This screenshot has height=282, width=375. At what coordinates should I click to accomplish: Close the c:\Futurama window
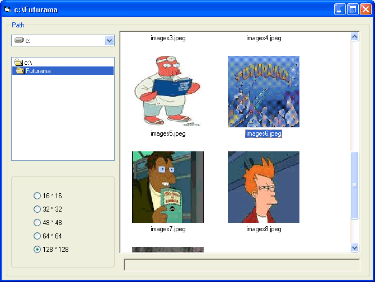365,9
